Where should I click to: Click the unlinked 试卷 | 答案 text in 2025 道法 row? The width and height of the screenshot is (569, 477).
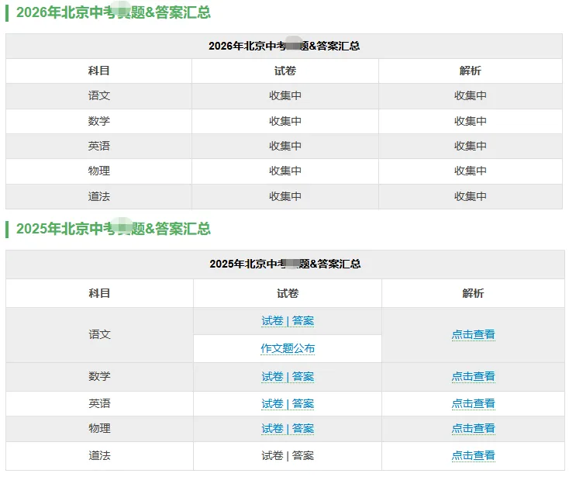tap(288, 455)
